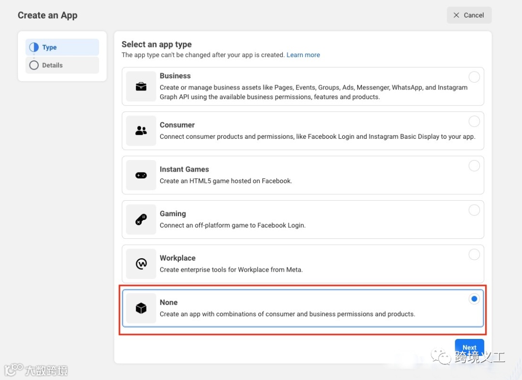
Task: Select the Gaming radio button
Action: [474, 210]
